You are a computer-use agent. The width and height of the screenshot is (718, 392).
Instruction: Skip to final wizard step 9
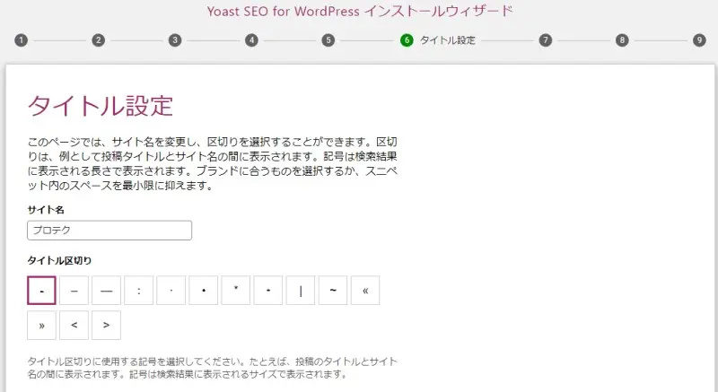[x=699, y=40]
